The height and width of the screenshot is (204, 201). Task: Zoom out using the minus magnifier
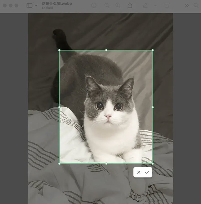click(x=107, y=5)
